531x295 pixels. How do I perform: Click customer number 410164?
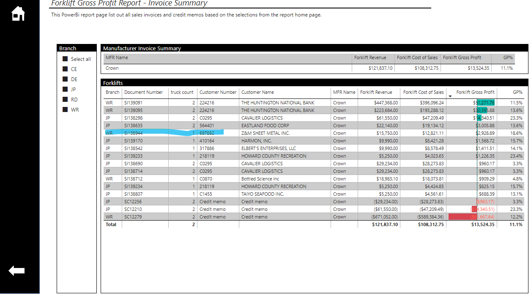tap(207, 141)
